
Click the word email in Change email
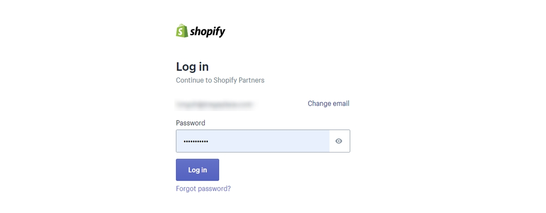[x=341, y=103]
